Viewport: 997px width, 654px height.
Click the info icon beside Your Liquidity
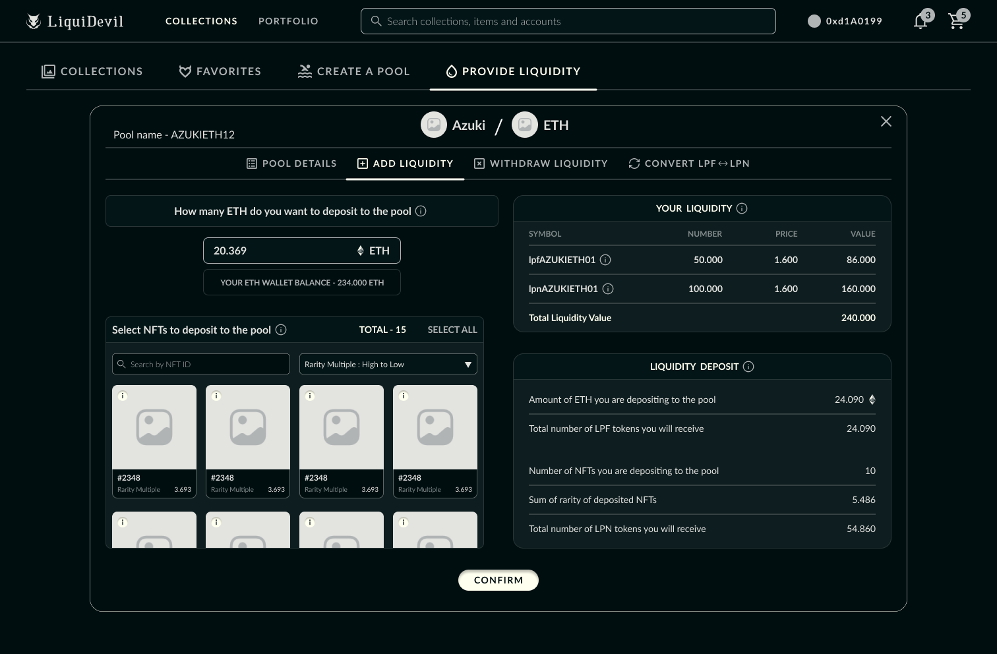point(742,208)
